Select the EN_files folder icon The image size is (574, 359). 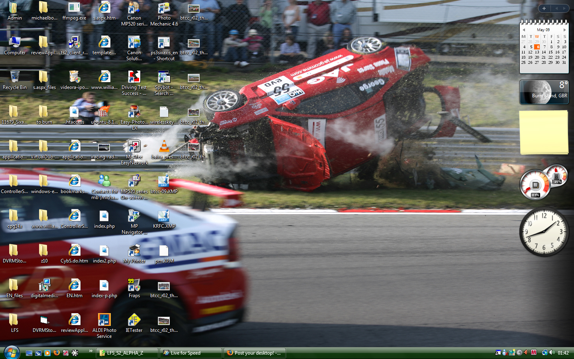click(x=14, y=289)
